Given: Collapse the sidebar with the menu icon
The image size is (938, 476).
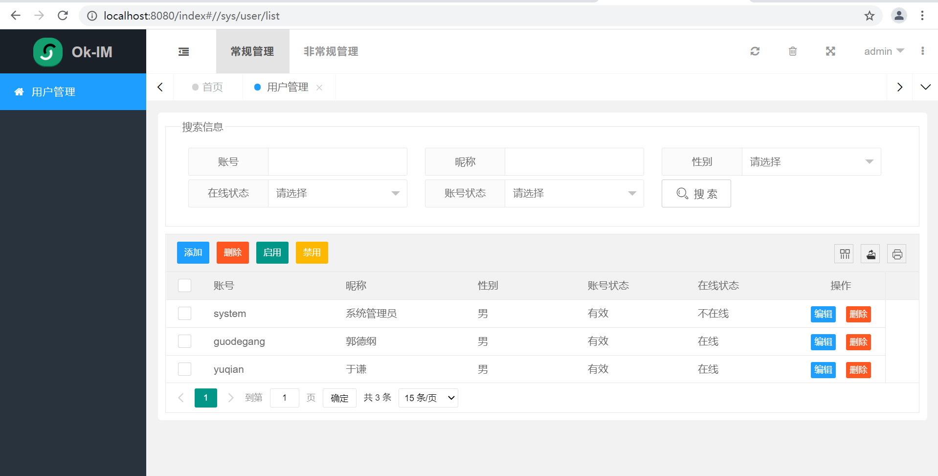Looking at the screenshot, I should coord(183,51).
